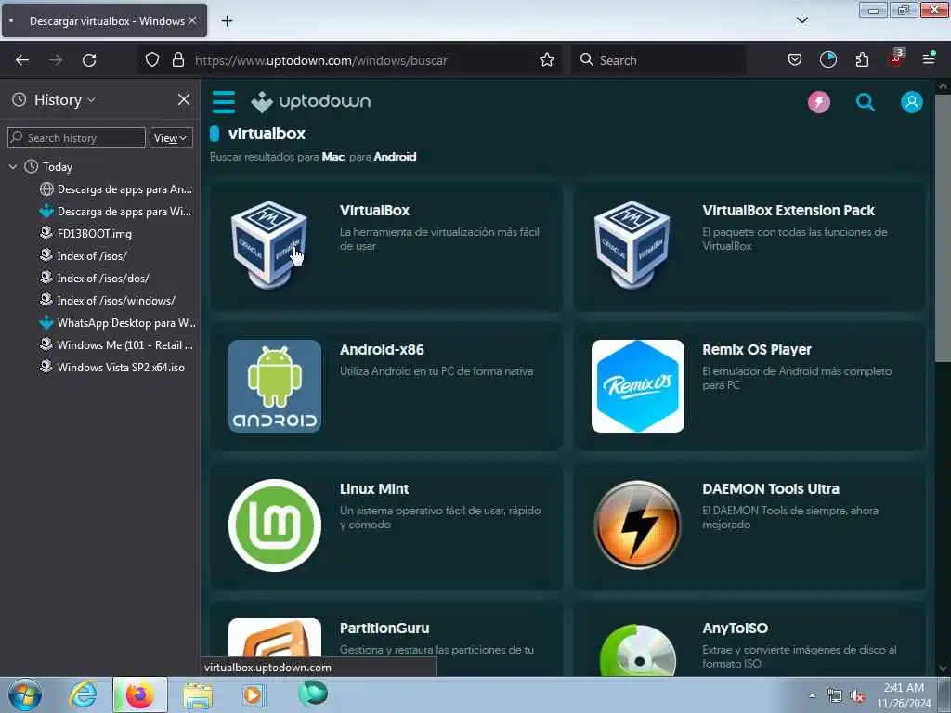Screen dimensions: 951x713
Task: Click the Firefox account circle icon
Action: (x=827, y=59)
